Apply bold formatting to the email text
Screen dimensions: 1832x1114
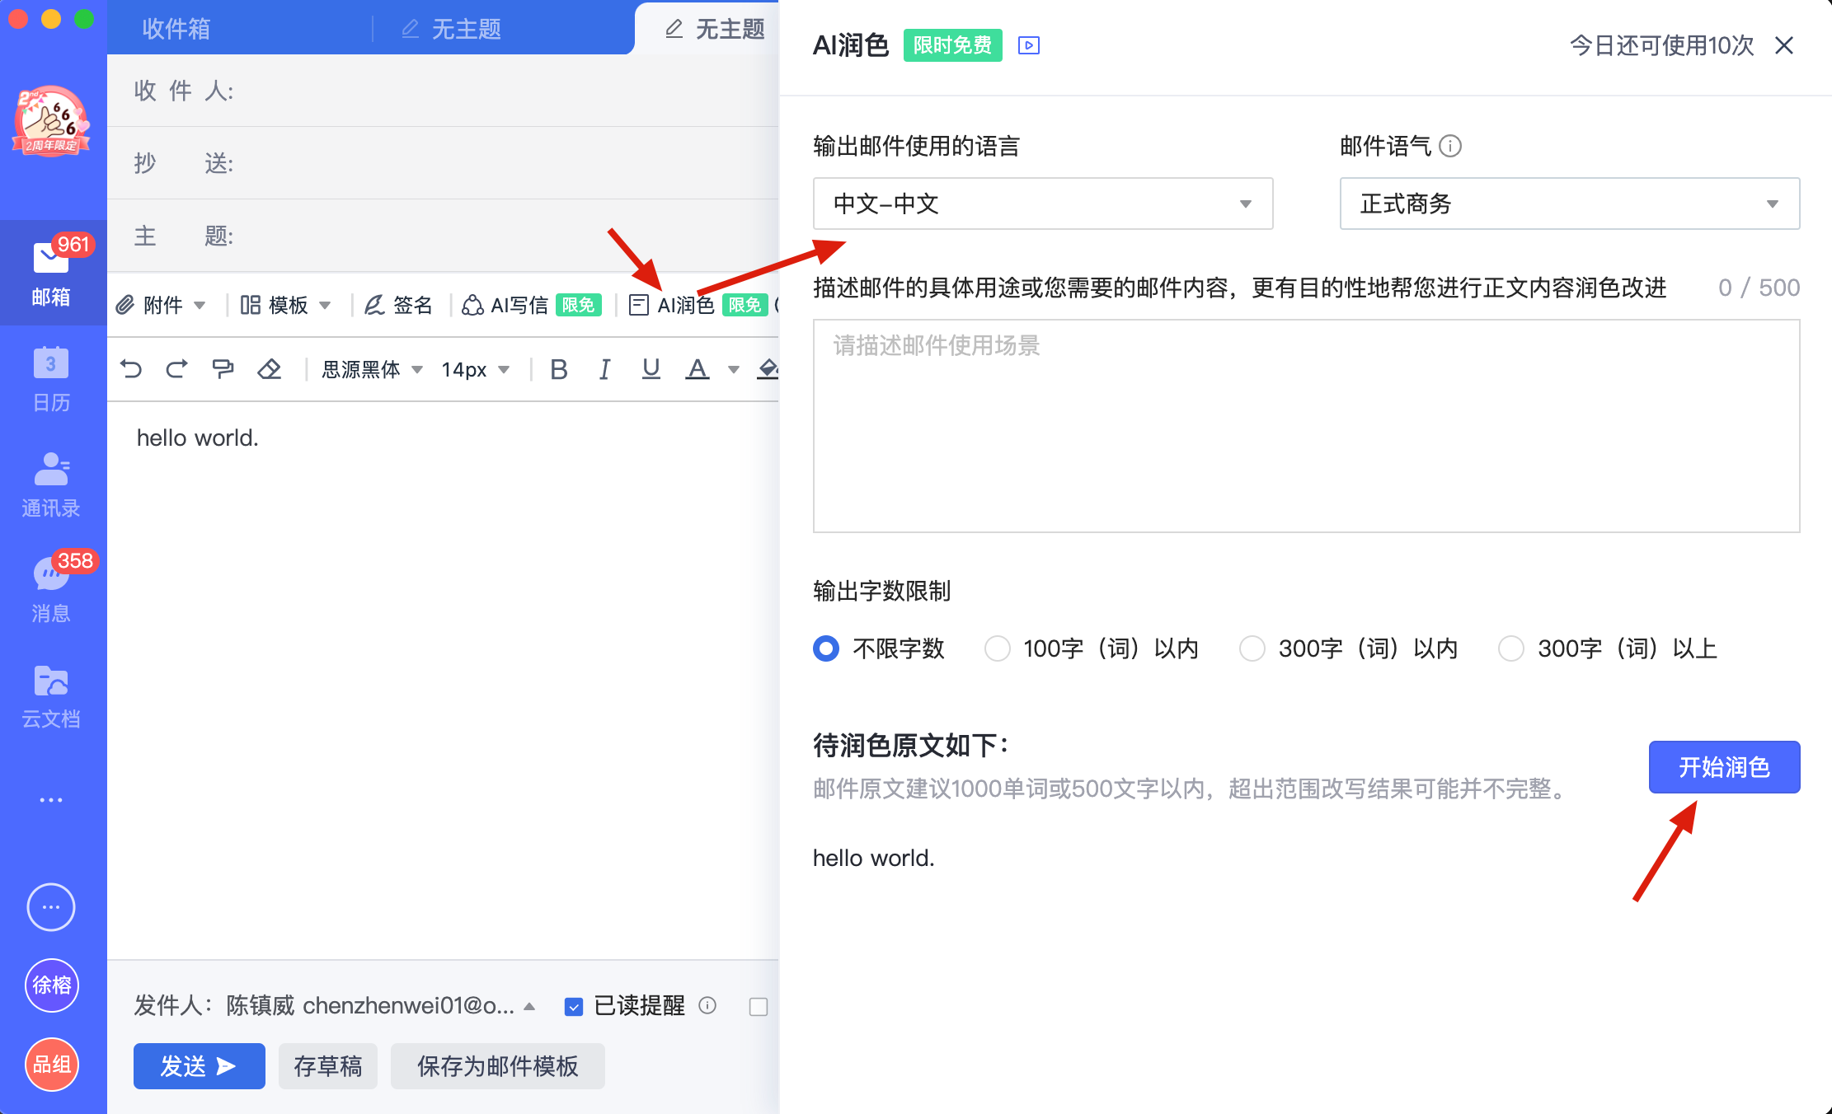coord(558,368)
